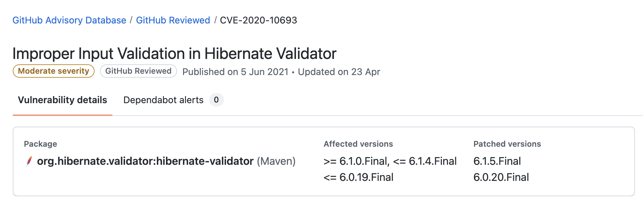Click the <= 6.0.19.Final affected version
The image size is (643, 207).
[358, 177]
